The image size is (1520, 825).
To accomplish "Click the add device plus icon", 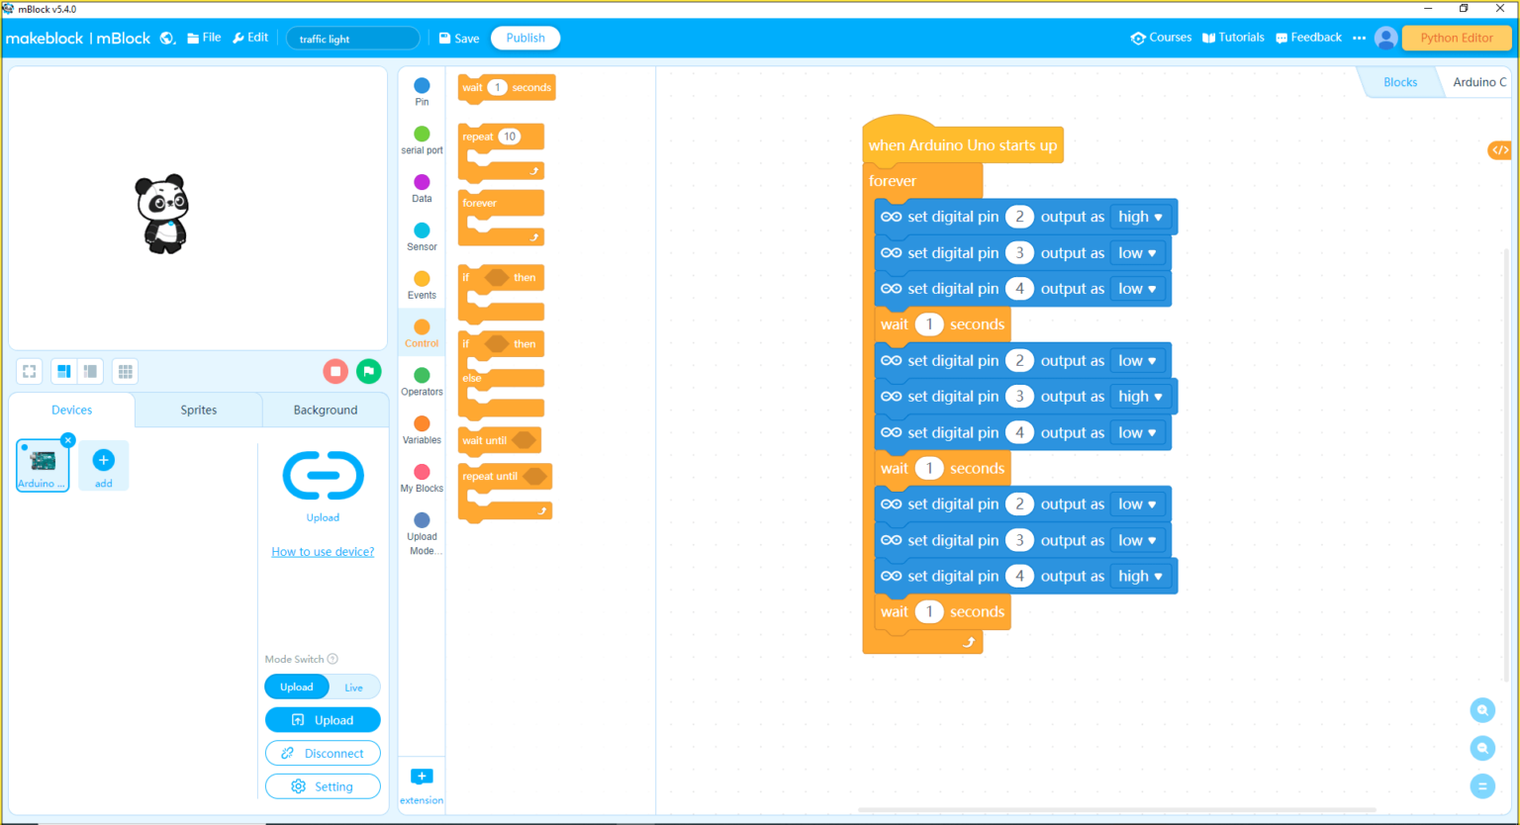I will pyautogui.click(x=103, y=460).
